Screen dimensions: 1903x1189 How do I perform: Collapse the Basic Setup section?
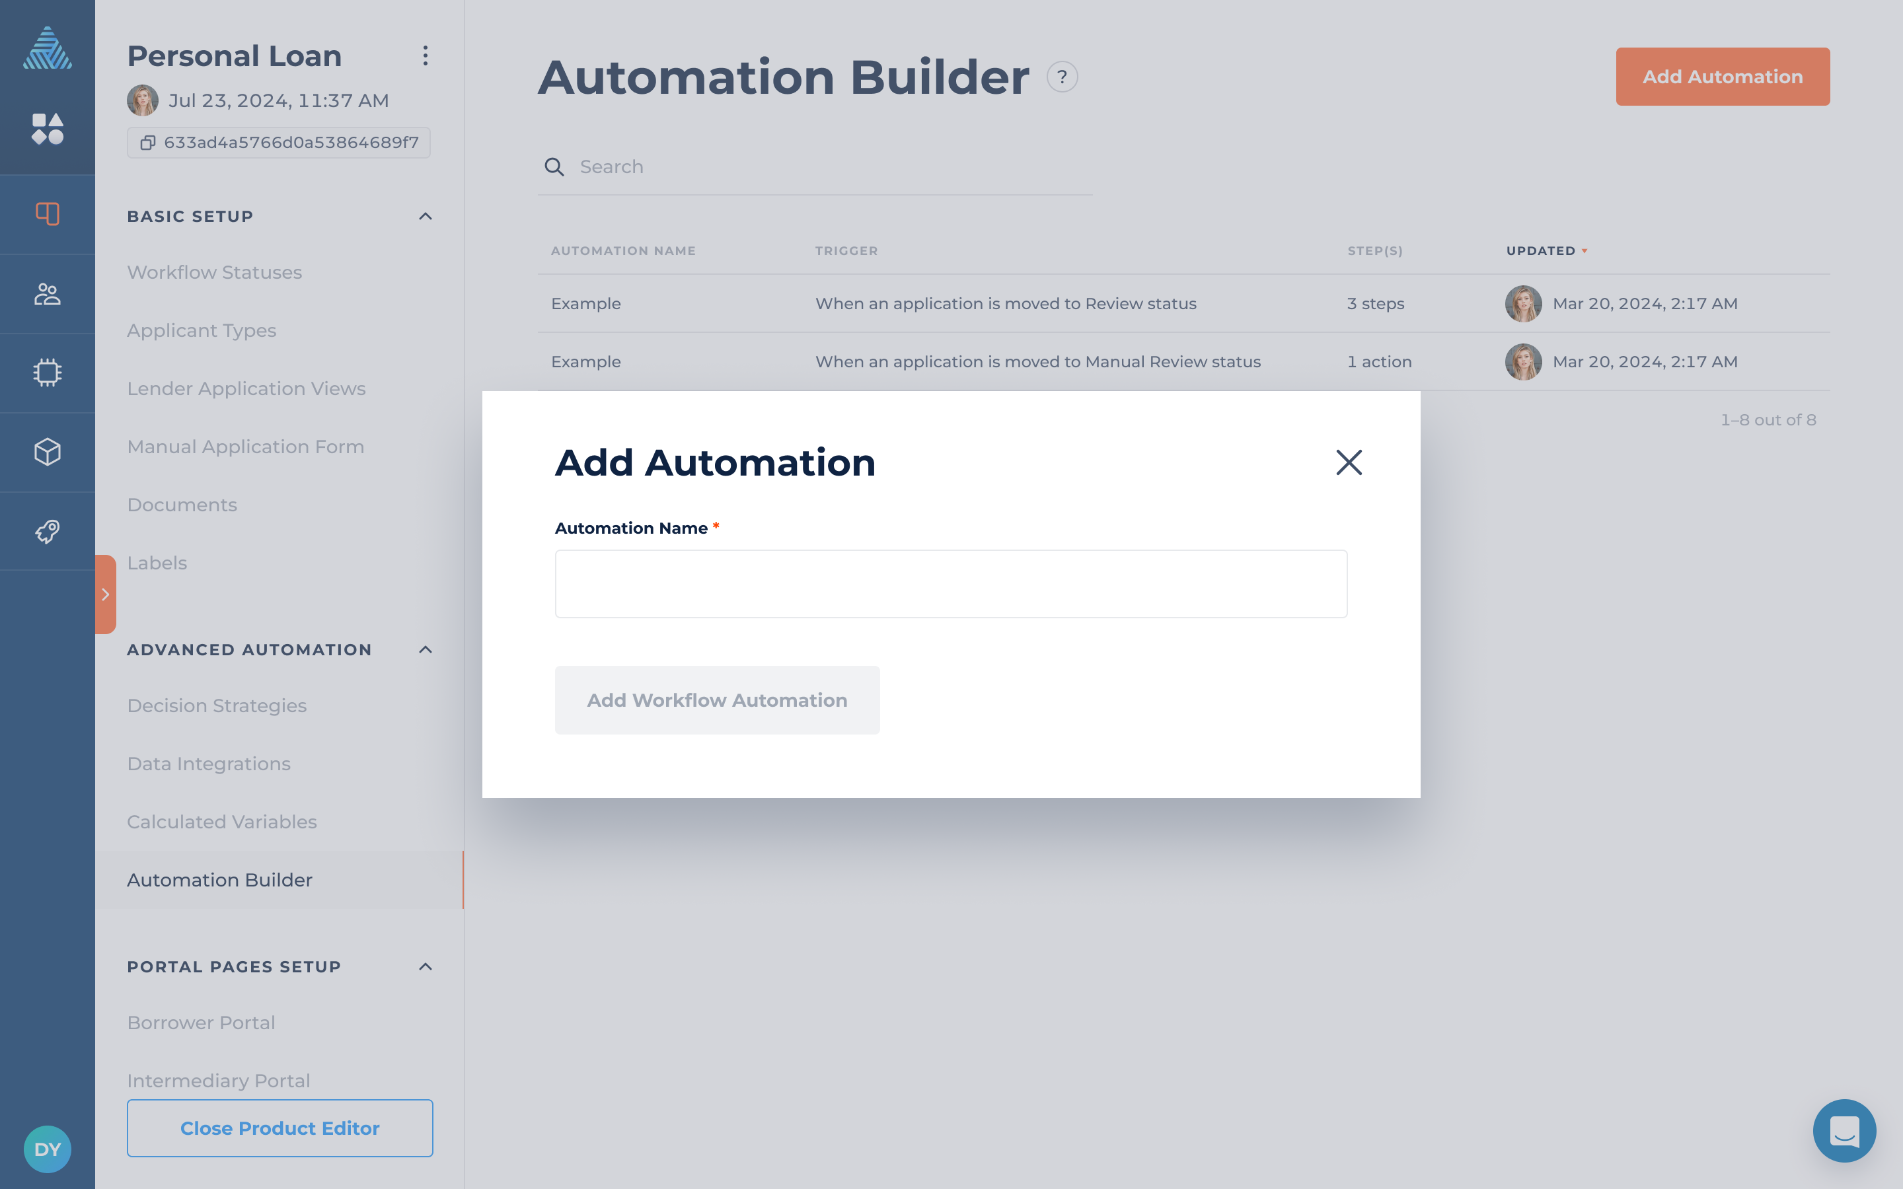coord(425,216)
